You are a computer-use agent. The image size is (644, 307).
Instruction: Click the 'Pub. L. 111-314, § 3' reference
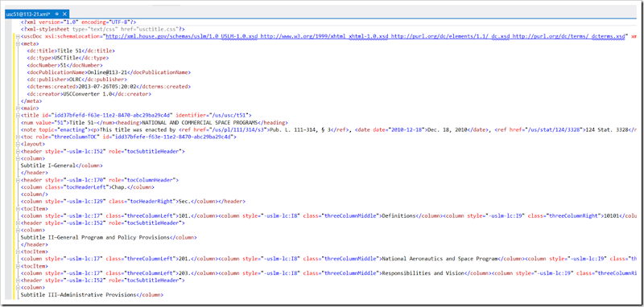(x=299, y=129)
